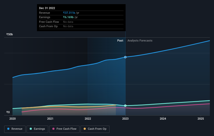
Task: Toggle the Earnings legend button
Action: pos(37,129)
